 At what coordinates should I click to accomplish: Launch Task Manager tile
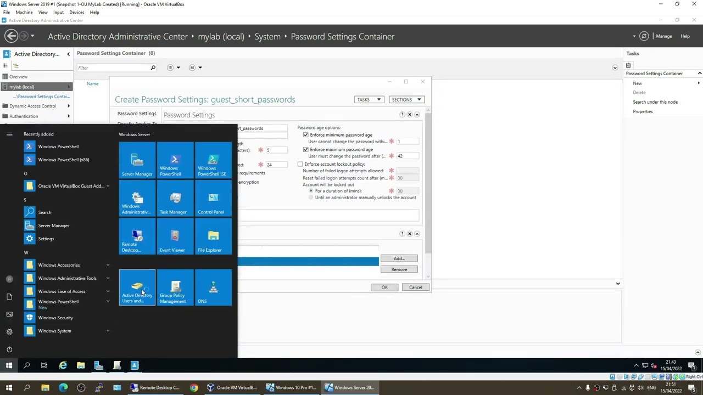pyautogui.click(x=175, y=199)
